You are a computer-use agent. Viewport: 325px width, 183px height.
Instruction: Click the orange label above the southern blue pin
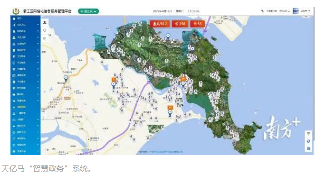pyautogui.click(x=170, y=108)
